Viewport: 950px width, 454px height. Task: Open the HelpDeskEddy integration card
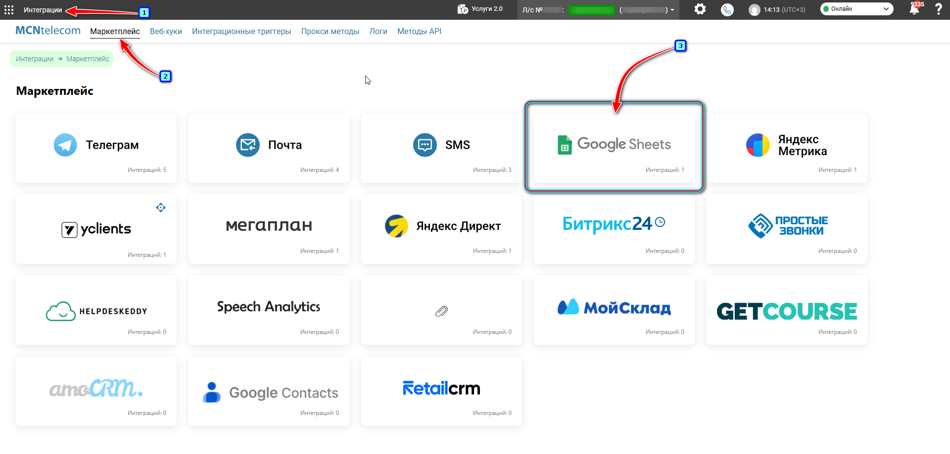coord(96,310)
